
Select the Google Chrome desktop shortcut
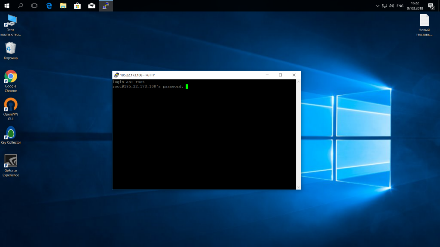pyautogui.click(x=11, y=77)
